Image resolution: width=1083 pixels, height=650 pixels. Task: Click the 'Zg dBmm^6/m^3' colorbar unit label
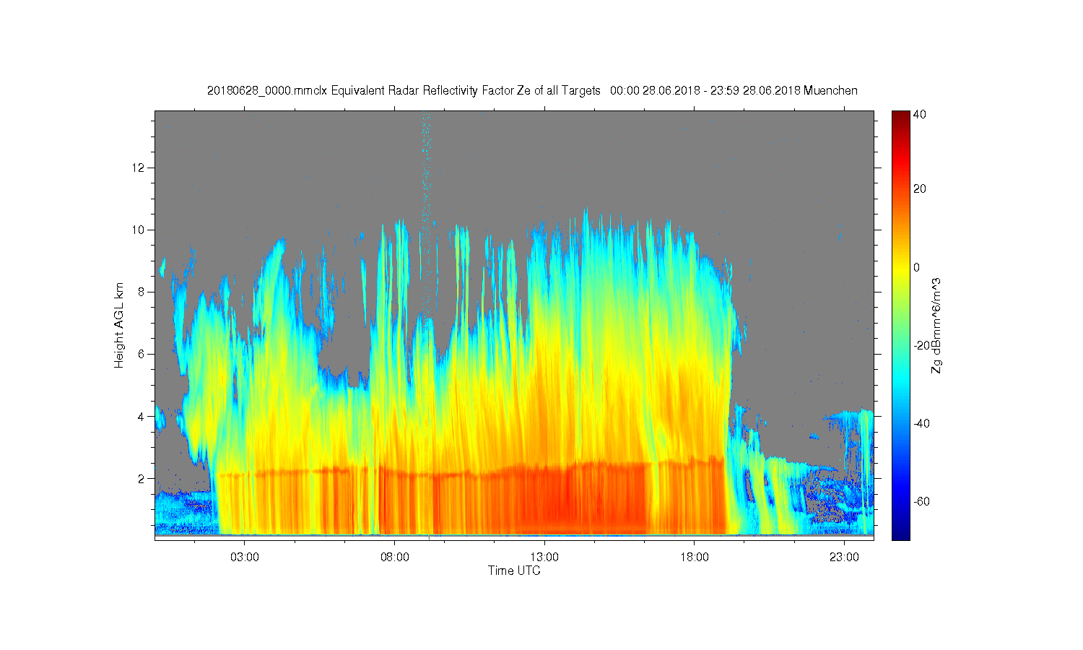click(x=936, y=325)
